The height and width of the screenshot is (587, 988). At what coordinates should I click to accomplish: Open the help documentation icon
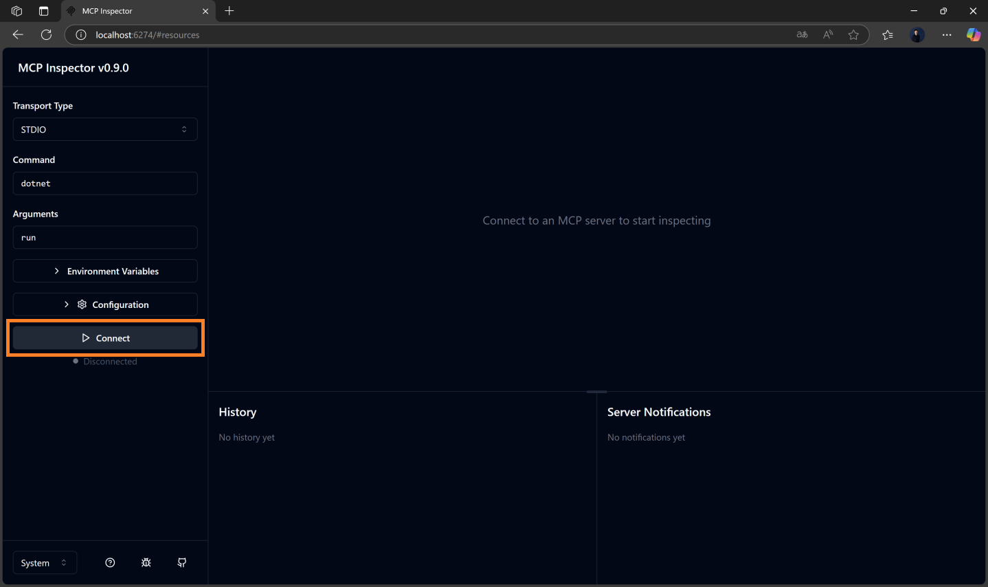pyautogui.click(x=110, y=563)
